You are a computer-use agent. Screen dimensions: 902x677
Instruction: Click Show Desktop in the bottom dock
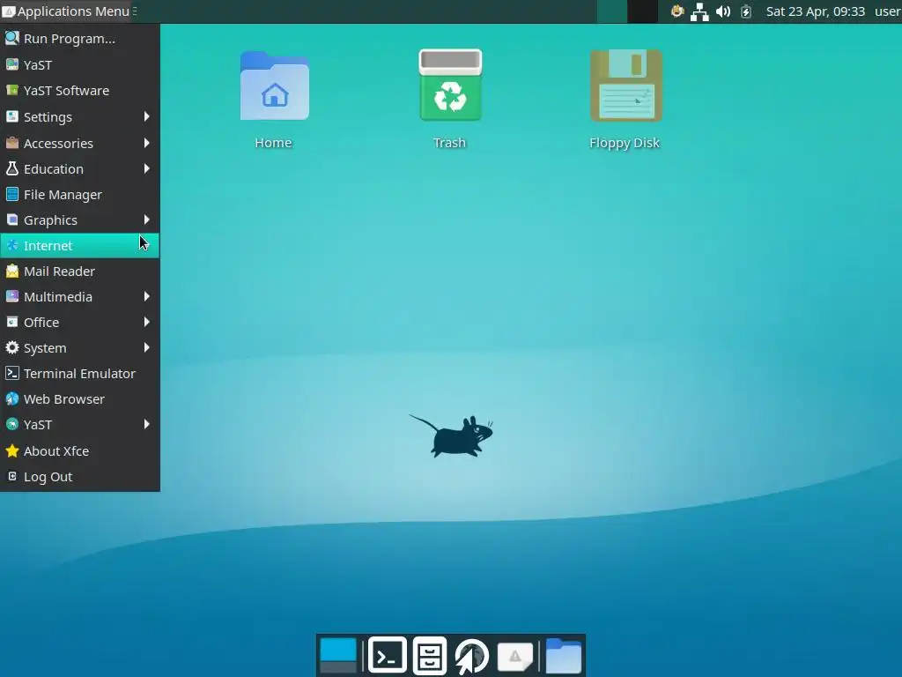pyautogui.click(x=338, y=656)
